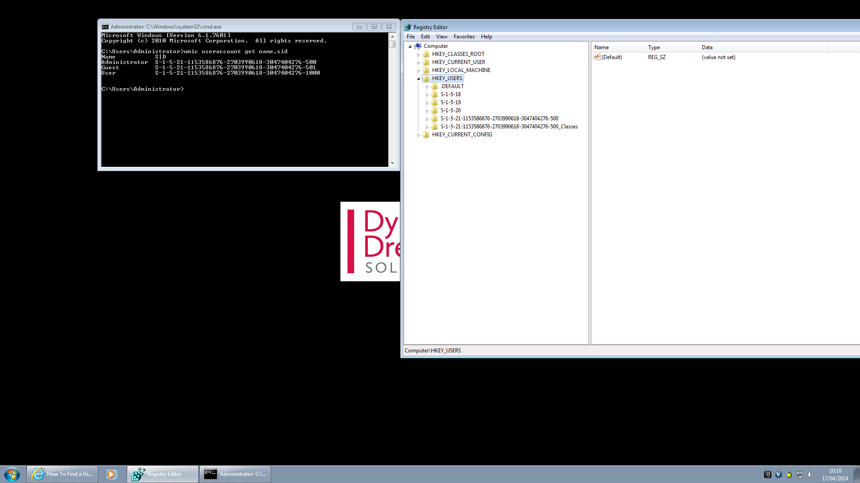This screenshot has height=483, width=860.
Task: Click the cmd scrollbar down arrow
Action: tap(392, 163)
